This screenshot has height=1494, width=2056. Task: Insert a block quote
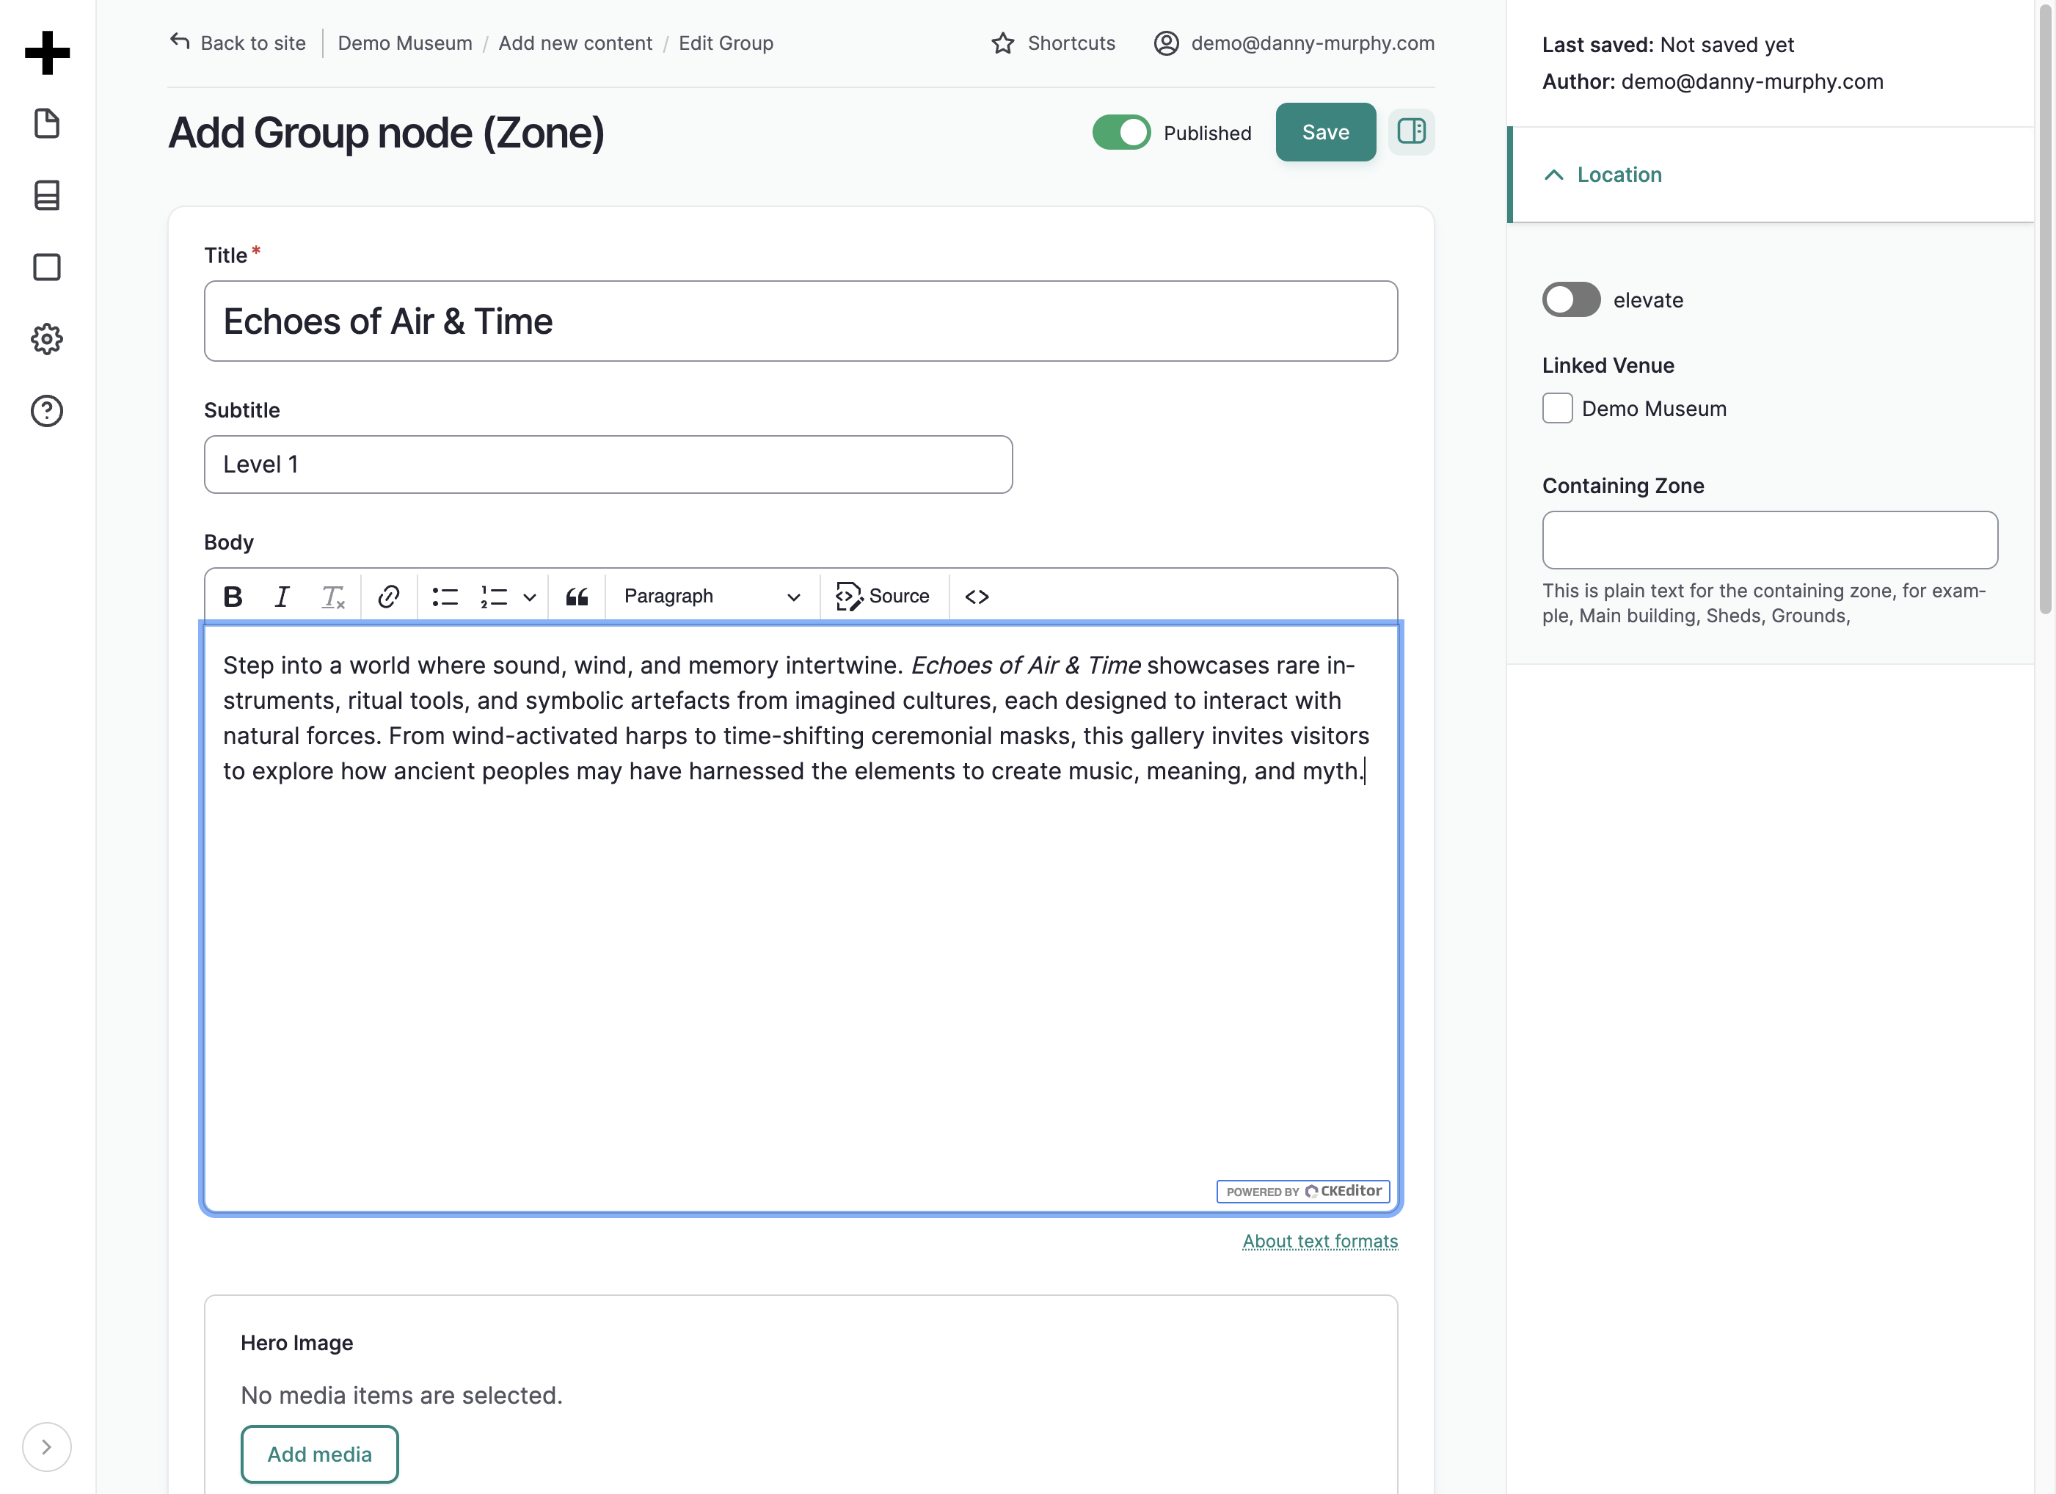(577, 596)
